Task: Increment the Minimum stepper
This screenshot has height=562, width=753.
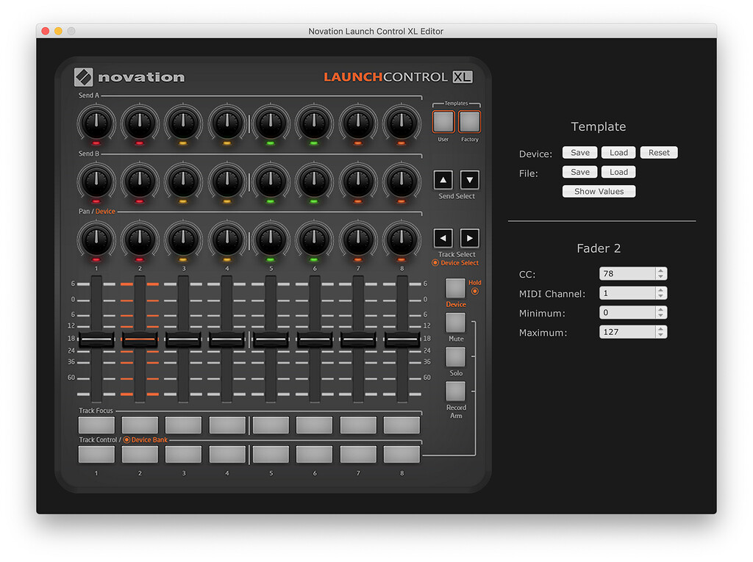Action: pos(661,309)
